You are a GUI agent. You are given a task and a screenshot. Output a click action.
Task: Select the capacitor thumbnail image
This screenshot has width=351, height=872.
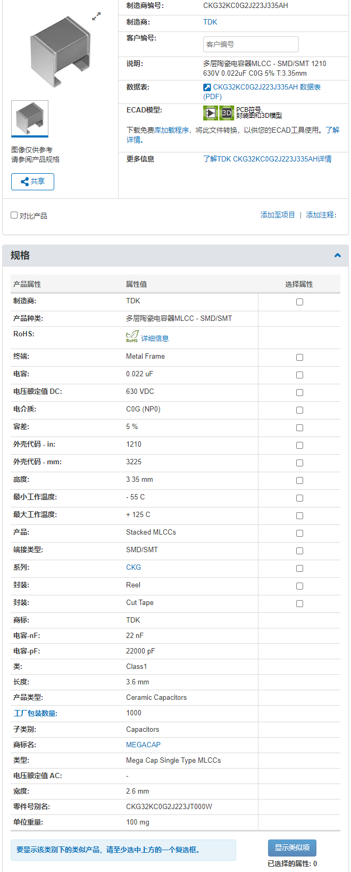pos(30,118)
